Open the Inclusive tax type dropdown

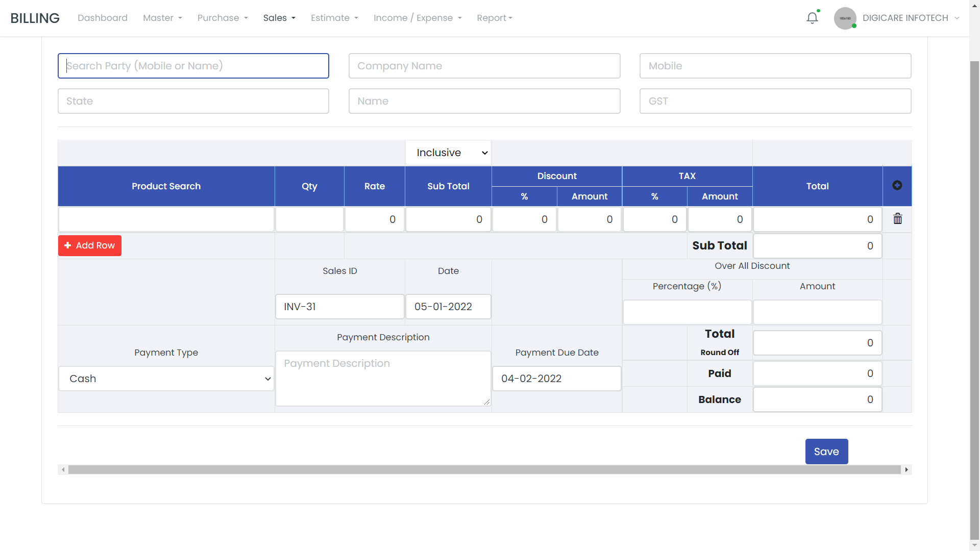(448, 153)
